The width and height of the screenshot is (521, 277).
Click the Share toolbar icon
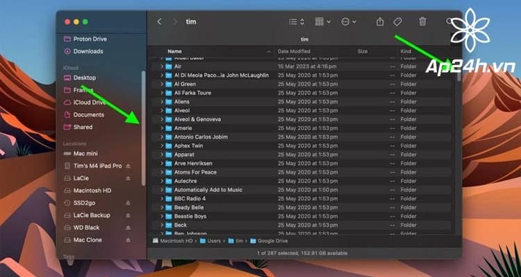[x=380, y=22]
